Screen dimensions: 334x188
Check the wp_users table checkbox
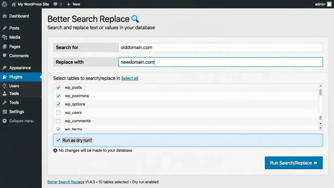(58, 113)
